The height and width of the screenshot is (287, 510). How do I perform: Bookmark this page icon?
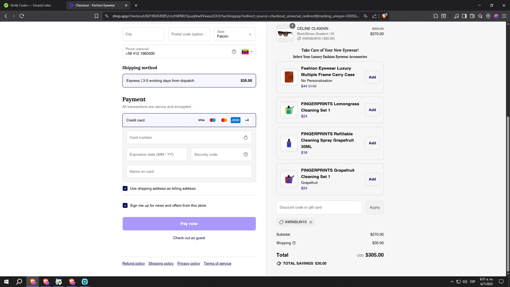pyautogui.click(x=96, y=16)
